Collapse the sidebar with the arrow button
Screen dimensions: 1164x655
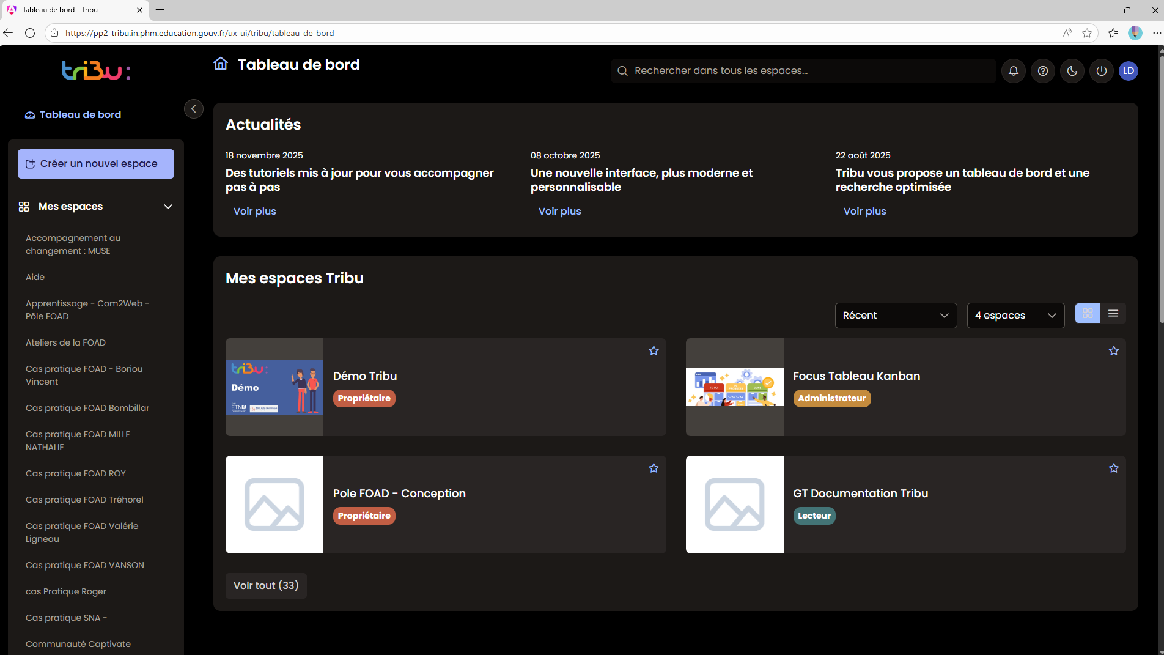(194, 109)
